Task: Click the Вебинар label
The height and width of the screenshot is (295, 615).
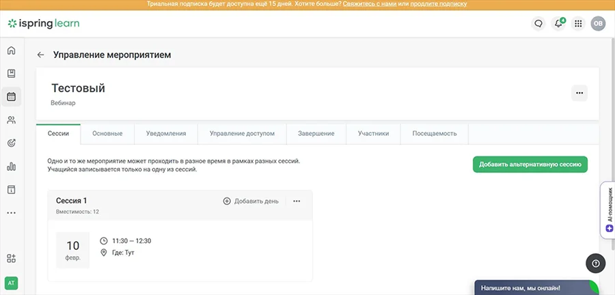Action: [x=63, y=103]
